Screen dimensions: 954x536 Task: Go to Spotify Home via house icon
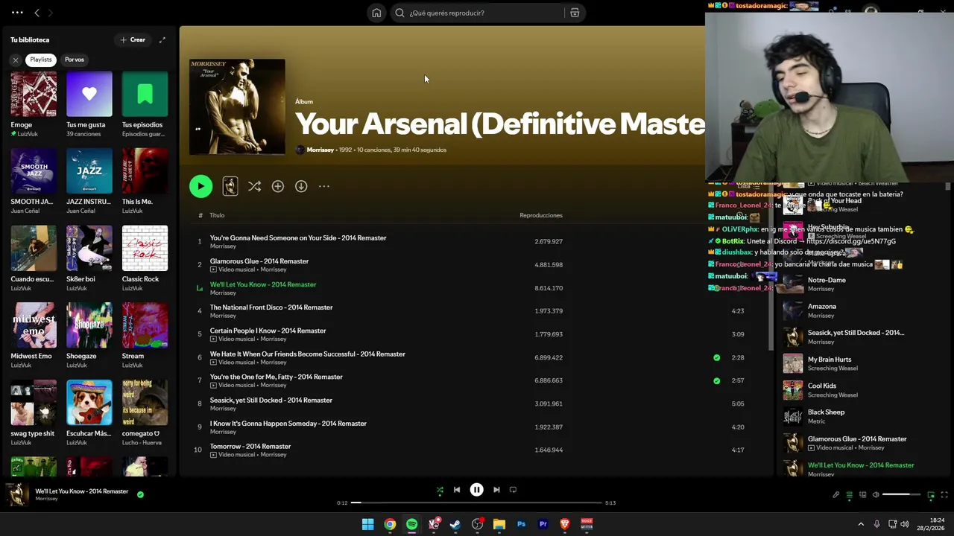pyautogui.click(x=376, y=13)
